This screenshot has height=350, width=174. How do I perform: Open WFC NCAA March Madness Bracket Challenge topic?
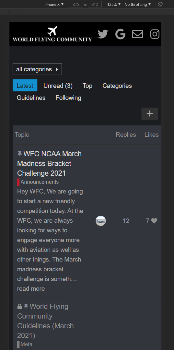(x=49, y=163)
